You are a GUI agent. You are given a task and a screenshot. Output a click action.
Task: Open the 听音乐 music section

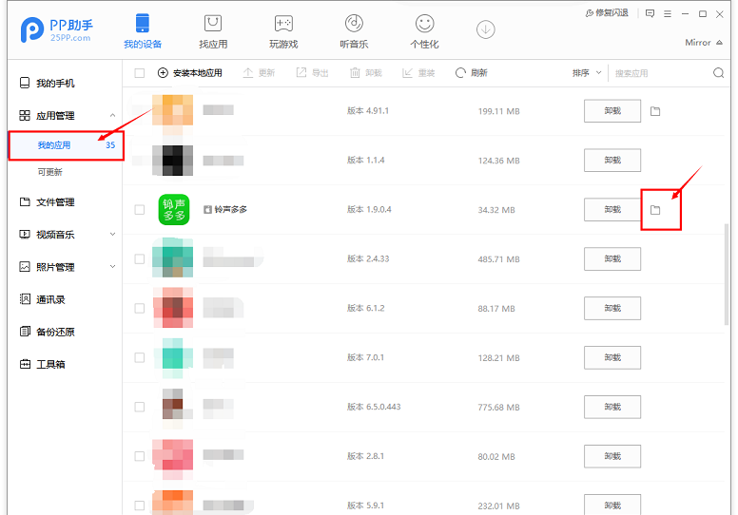click(354, 24)
